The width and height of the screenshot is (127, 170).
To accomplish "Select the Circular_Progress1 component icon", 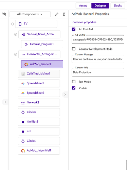I will tap(26, 44).
